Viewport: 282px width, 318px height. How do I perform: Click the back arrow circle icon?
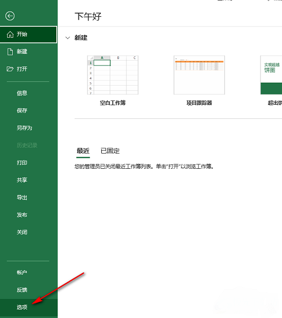point(10,16)
